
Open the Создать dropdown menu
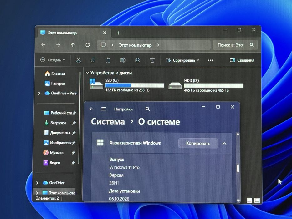tap(53, 60)
